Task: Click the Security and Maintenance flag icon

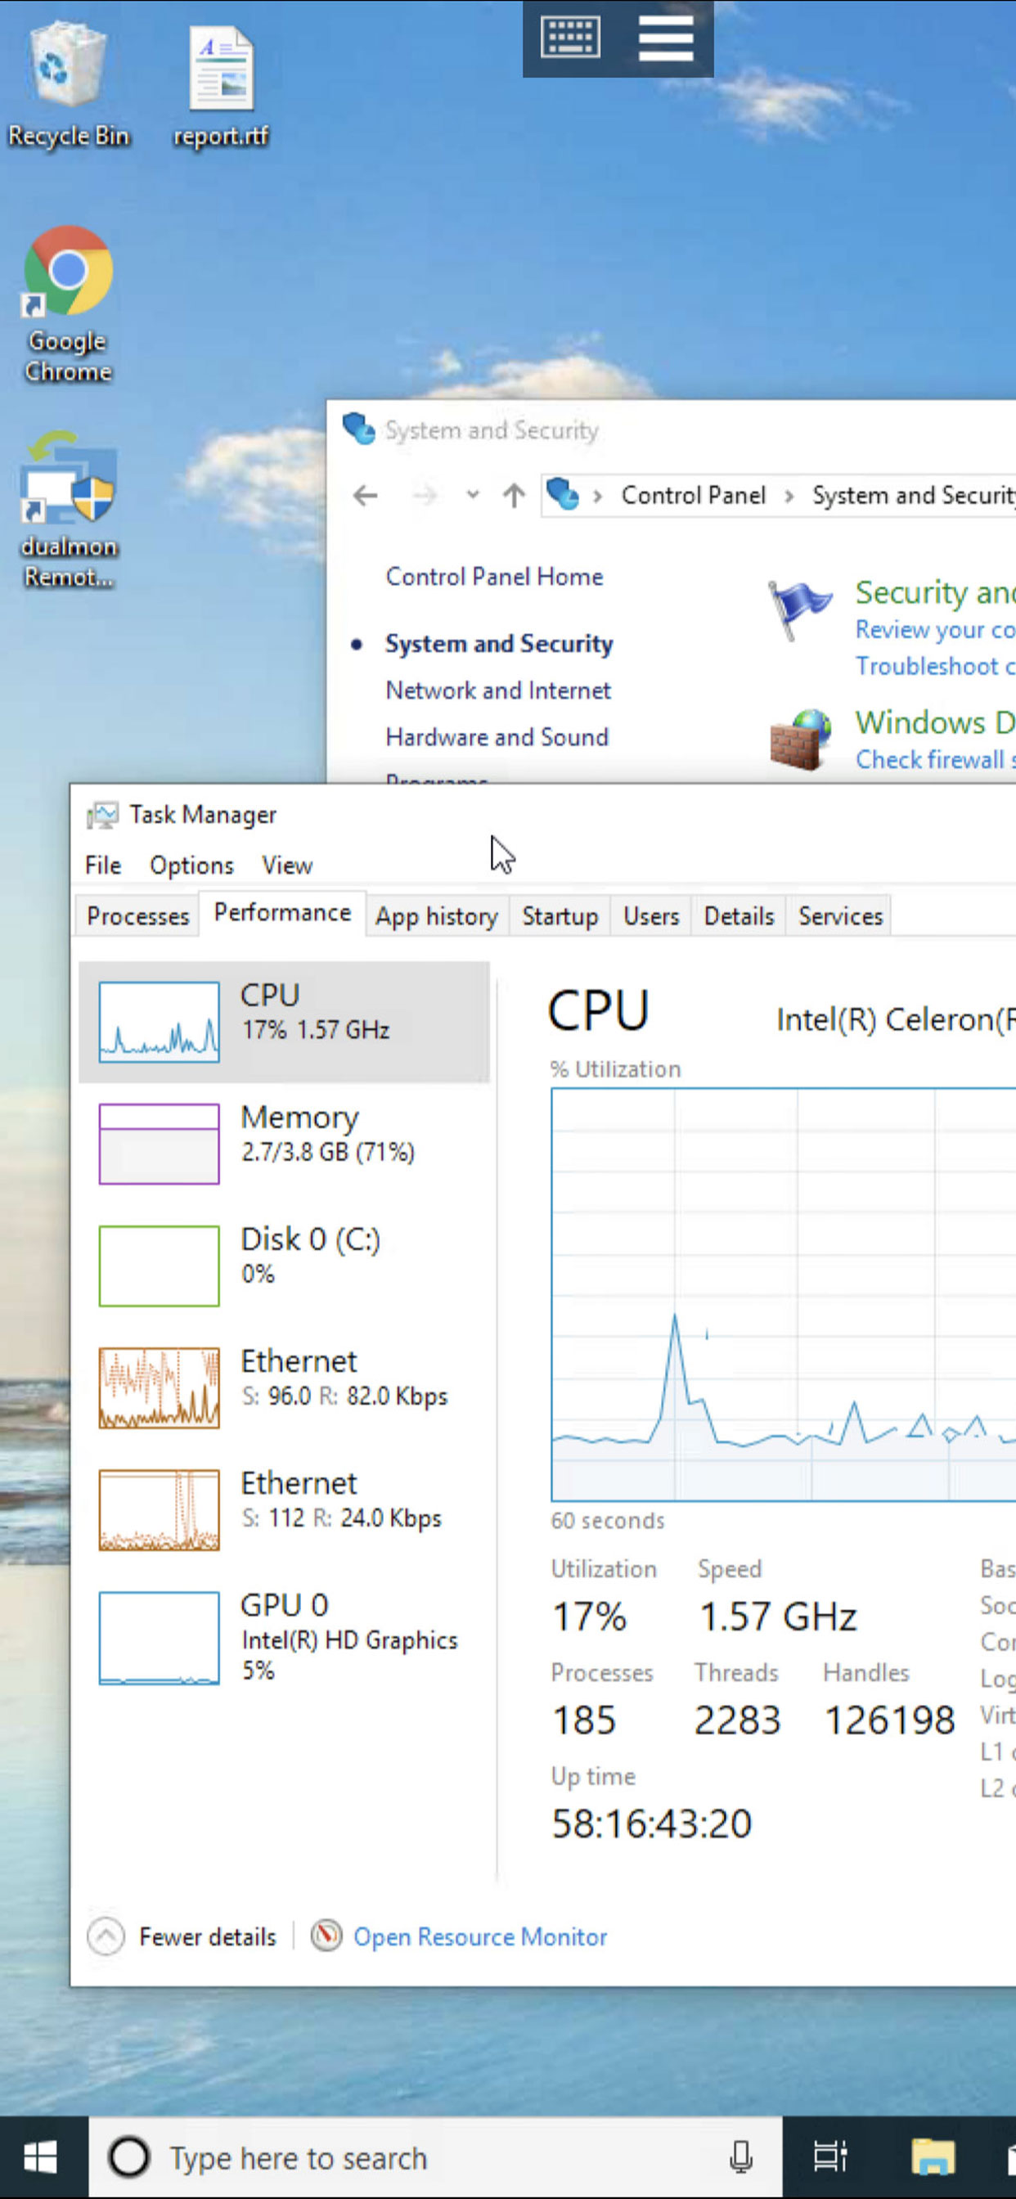Action: point(799,609)
